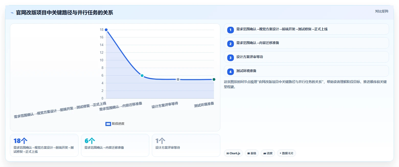Select list item 需求范围确认→视觉方案设计→前端开发→测试修复→正式上线

pos(306,29)
